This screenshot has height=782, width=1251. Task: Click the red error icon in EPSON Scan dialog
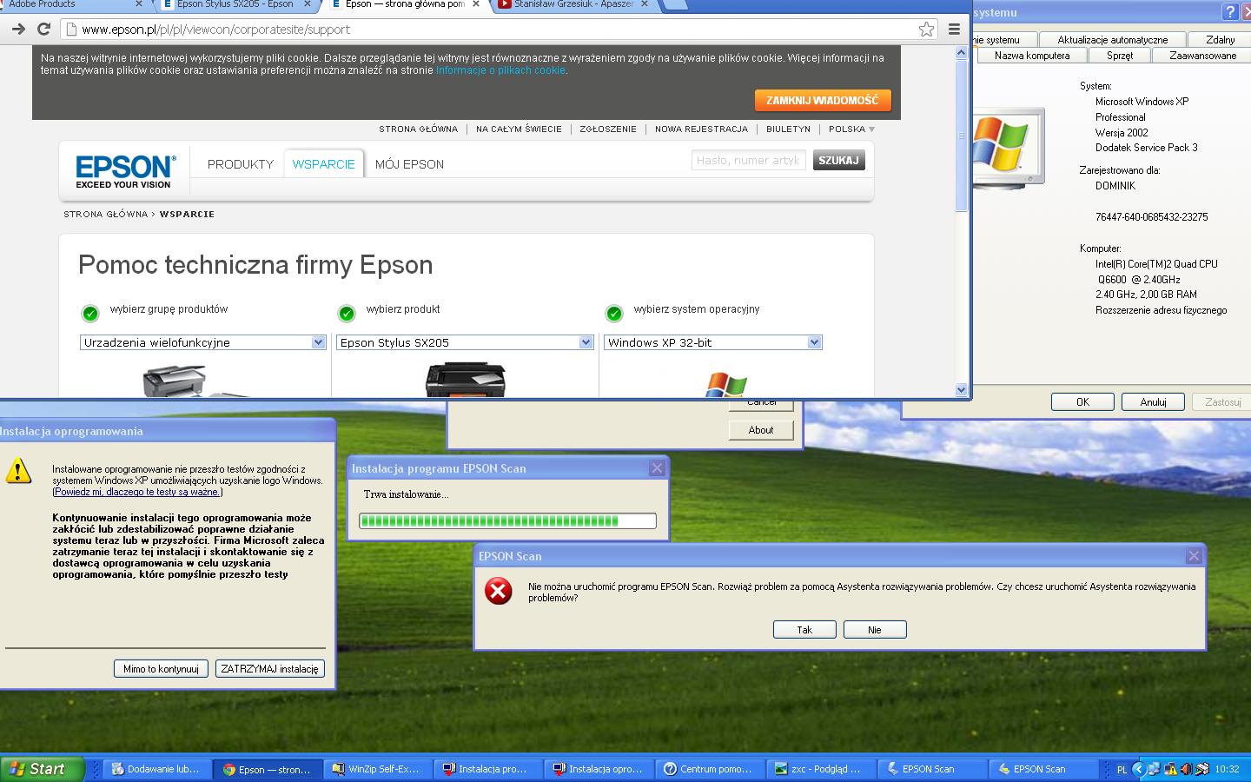pyautogui.click(x=499, y=592)
